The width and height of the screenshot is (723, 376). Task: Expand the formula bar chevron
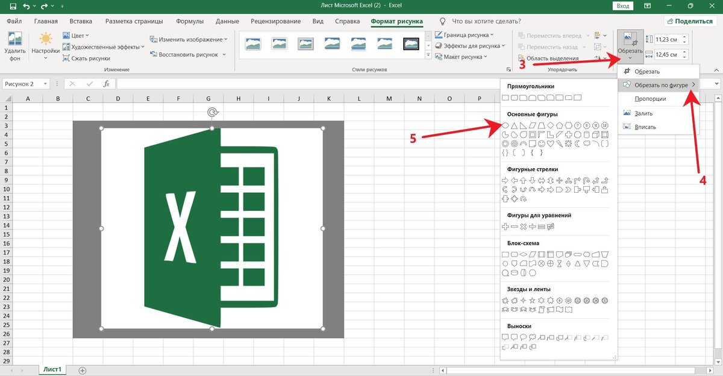(x=717, y=84)
